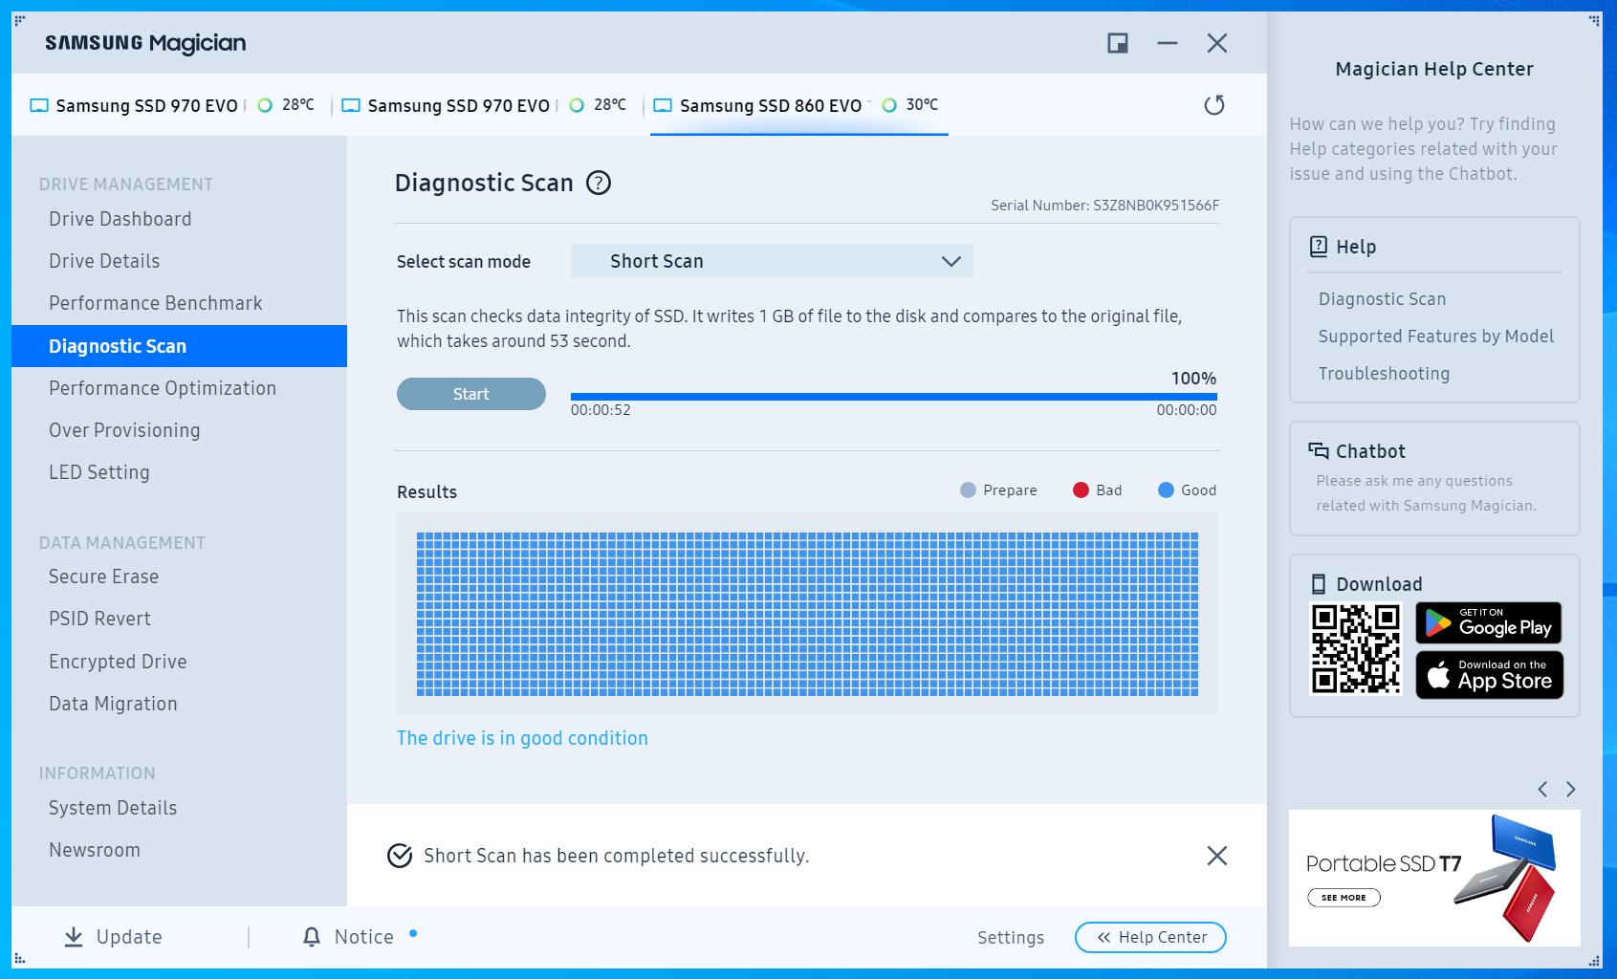Screen dimensions: 1617x979
Task: Click the Update download icon
Action: pyautogui.click(x=74, y=937)
